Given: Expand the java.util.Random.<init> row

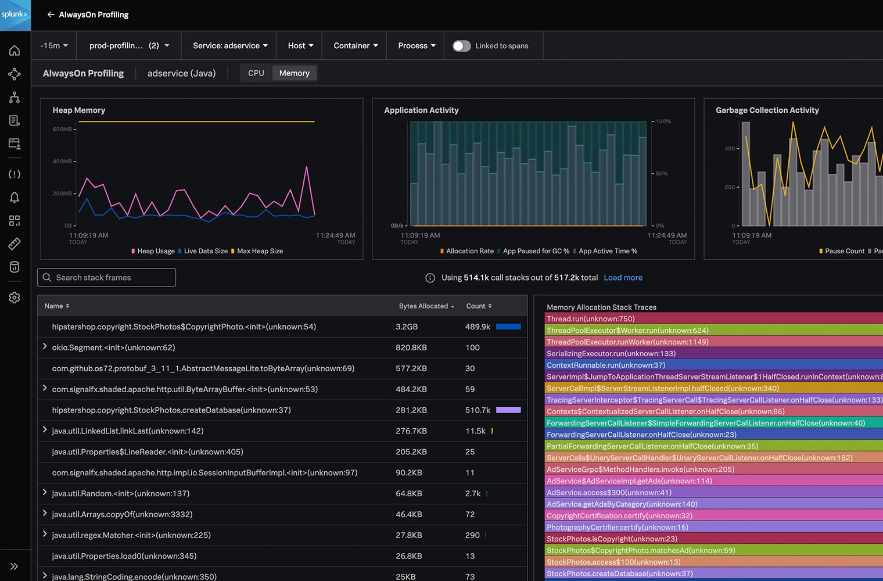Looking at the screenshot, I should point(45,493).
